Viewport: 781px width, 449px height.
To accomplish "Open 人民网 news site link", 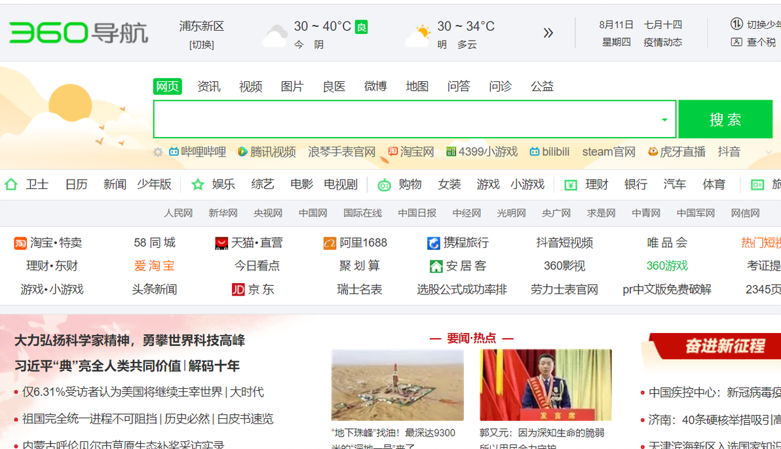I will tap(178, 213).
